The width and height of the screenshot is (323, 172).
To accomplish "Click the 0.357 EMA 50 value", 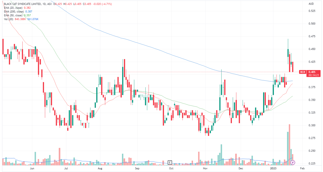I will (x=27, y=15).
